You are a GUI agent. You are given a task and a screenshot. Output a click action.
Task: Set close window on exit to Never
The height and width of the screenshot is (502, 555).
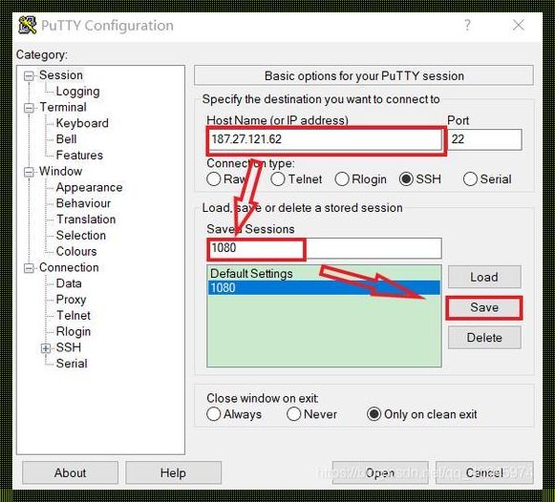tap(294, 414)
